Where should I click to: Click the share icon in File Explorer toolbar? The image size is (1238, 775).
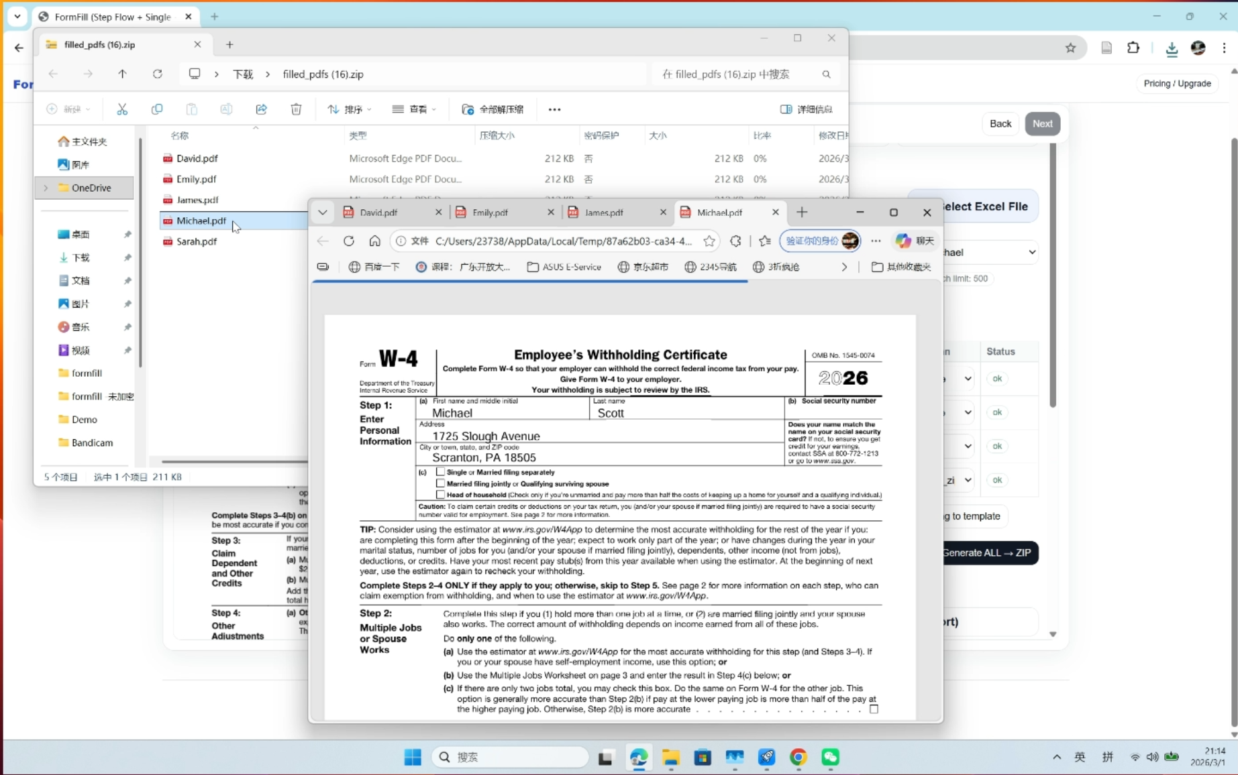point(262,109)
